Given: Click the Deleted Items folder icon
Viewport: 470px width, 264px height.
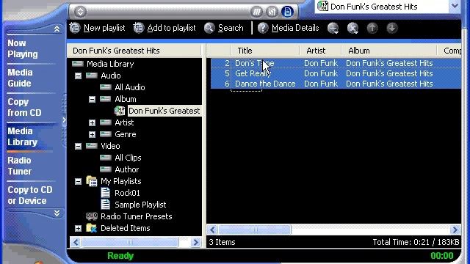Looking at the screenshot, I should click(x=91, y=228).
